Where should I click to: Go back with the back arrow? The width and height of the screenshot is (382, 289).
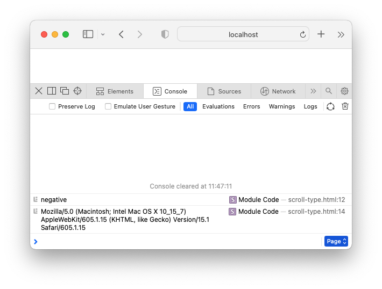coord(121,34)
